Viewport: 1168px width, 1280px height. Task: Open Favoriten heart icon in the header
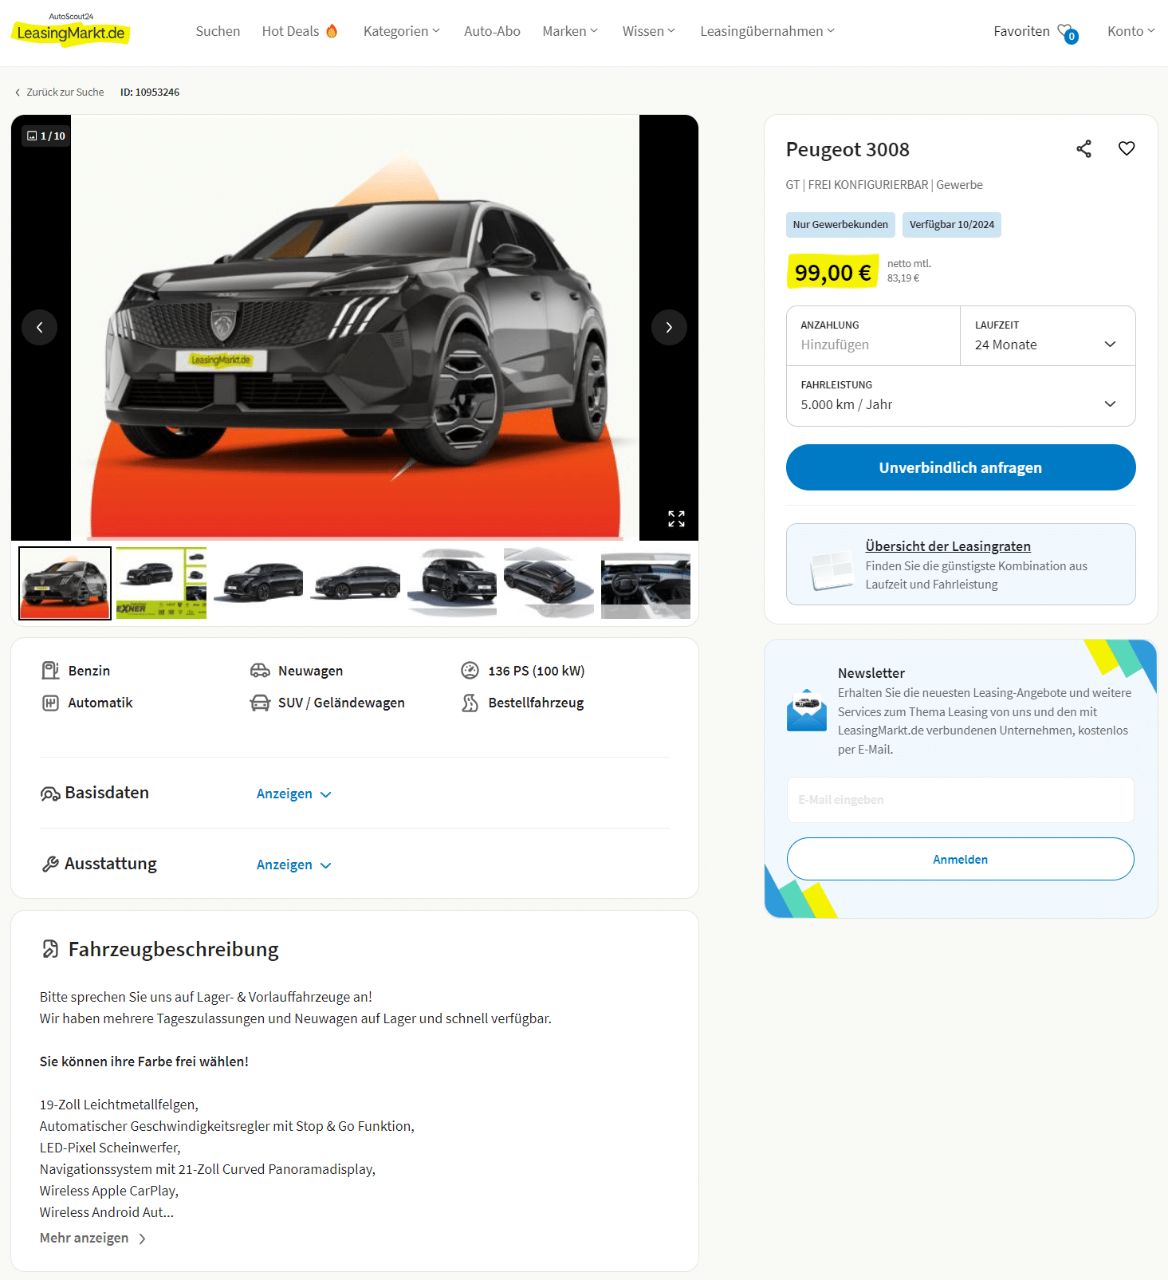[1067, 33]
